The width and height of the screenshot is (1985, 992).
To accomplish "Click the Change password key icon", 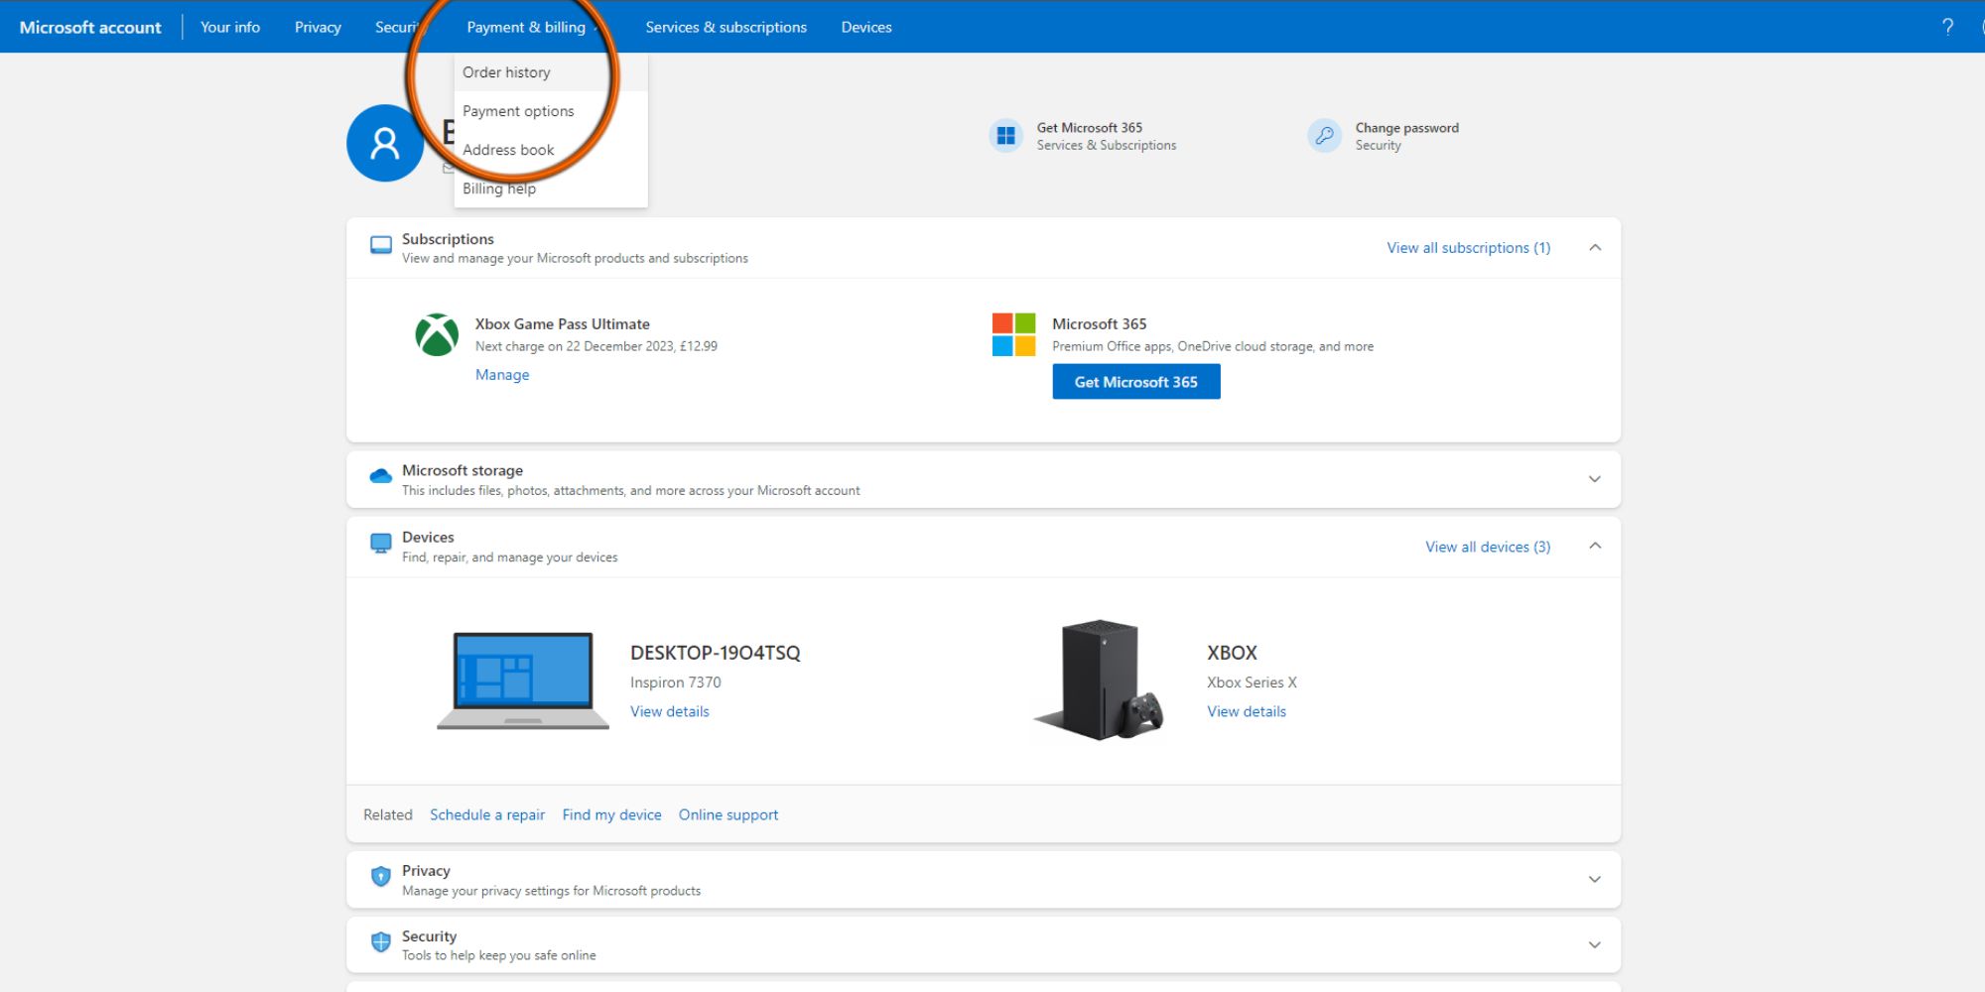I will (x=1324, y=136).
